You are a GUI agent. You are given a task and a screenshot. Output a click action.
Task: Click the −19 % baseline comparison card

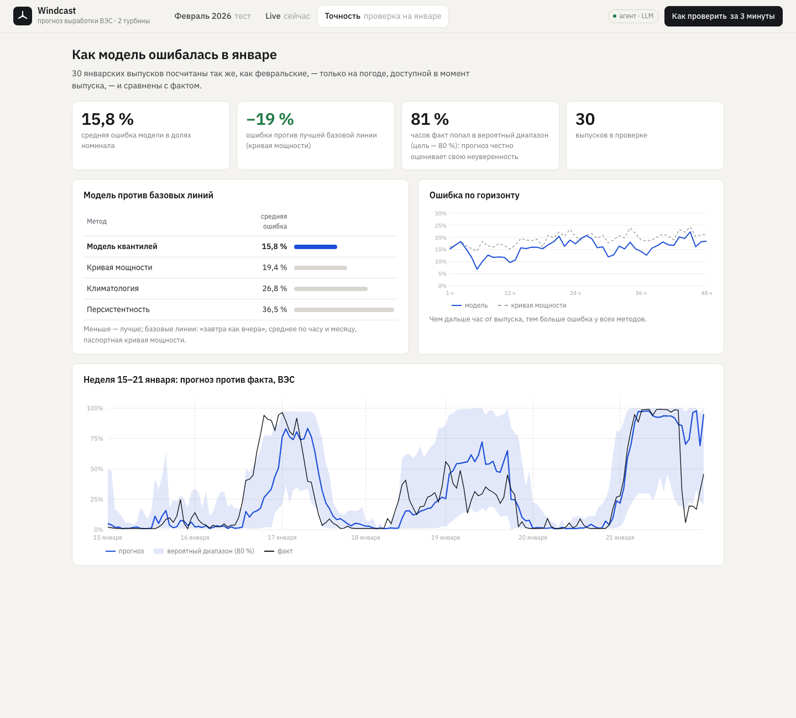(x=316, y=135)
